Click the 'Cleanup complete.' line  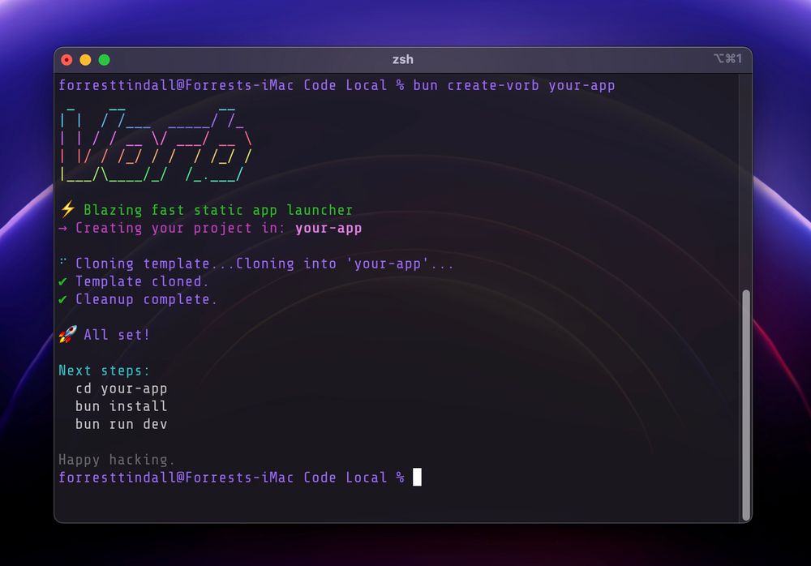[146, 299]
